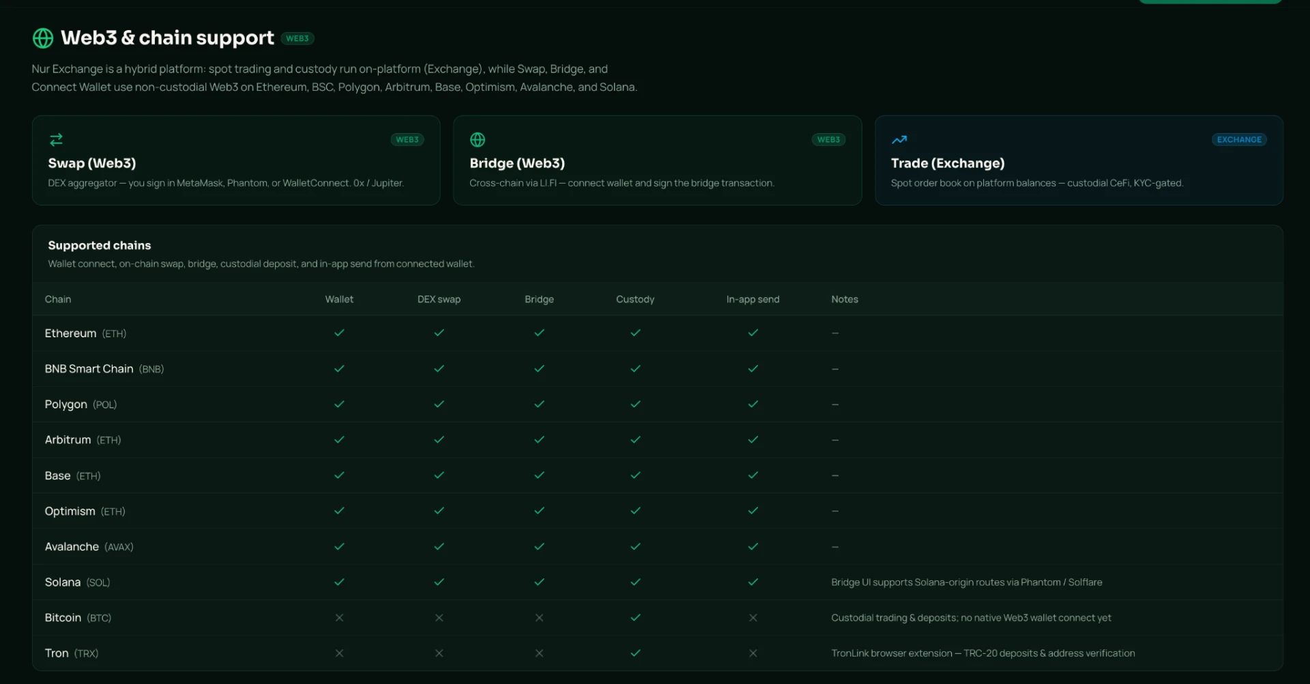The height and width of the screenshot is (684, 1310).
Task: Click the Solana note about Phantom / Solflare
Action: pos(966,582)
